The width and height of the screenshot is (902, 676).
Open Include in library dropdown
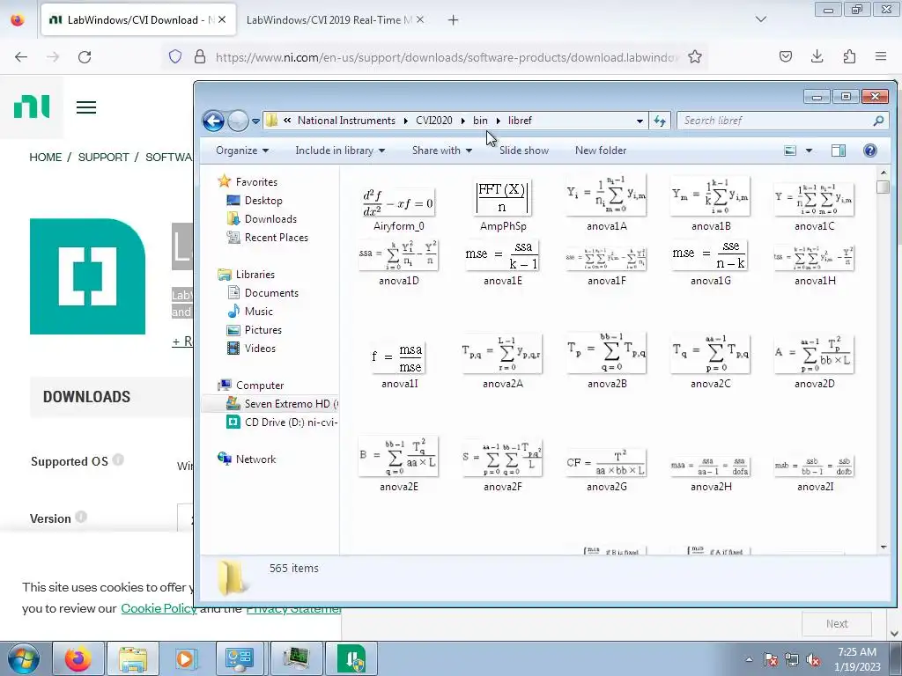click(x=340, y=151)
